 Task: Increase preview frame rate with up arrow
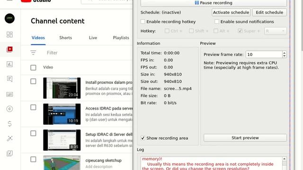[284, 53]
